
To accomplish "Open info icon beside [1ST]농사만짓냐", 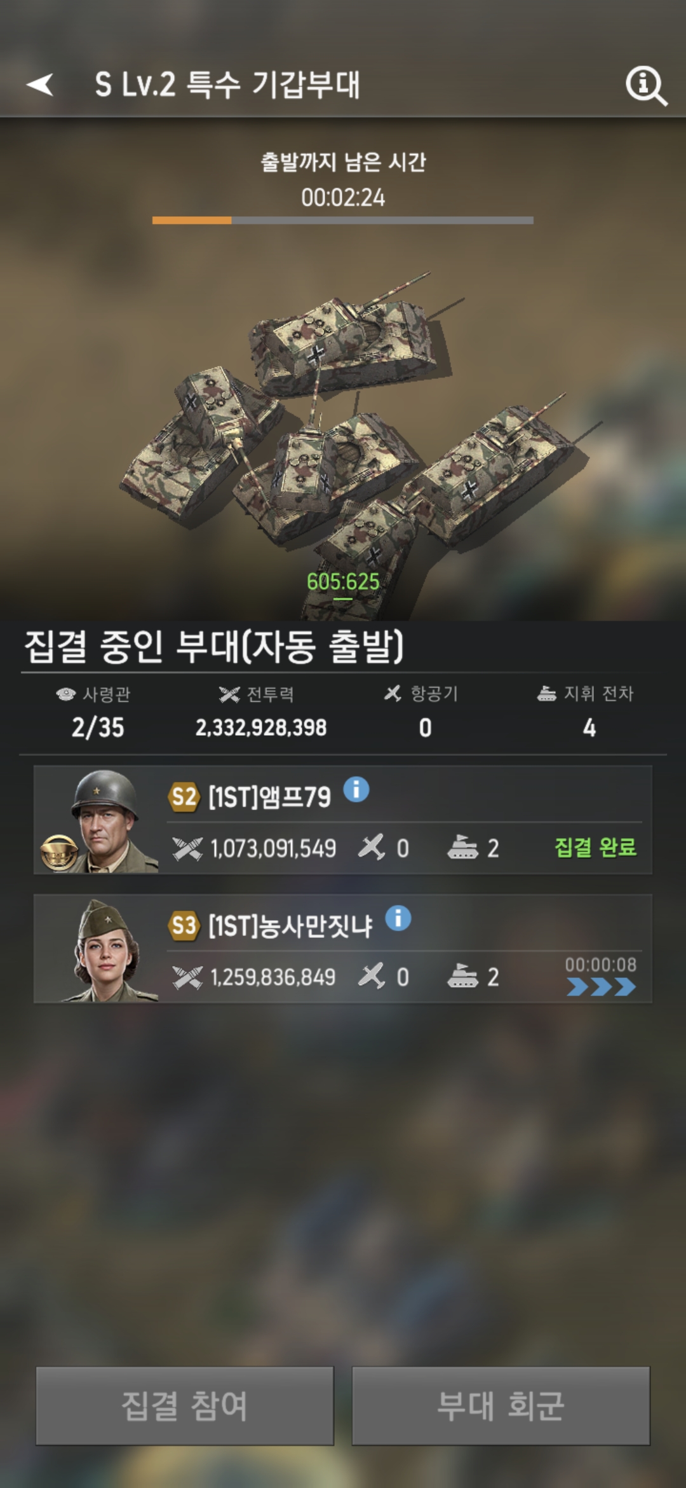I will click(x=398, y=918).
